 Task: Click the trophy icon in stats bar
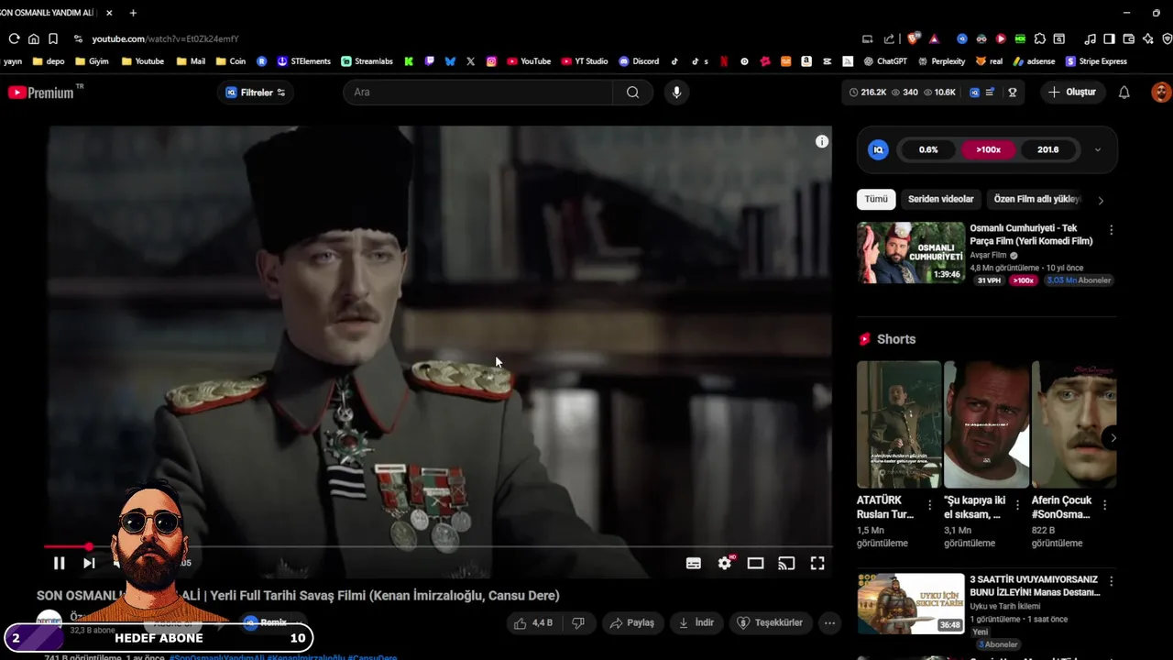[1013, 93]
